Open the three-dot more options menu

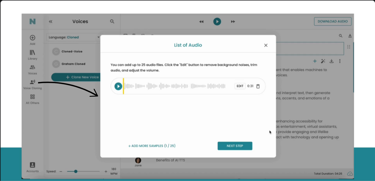click(x=340, y=61)
